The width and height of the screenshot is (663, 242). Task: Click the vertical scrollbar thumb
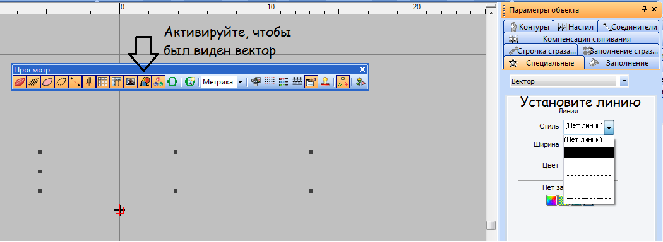pyautogui.click(x=491, y=225)
